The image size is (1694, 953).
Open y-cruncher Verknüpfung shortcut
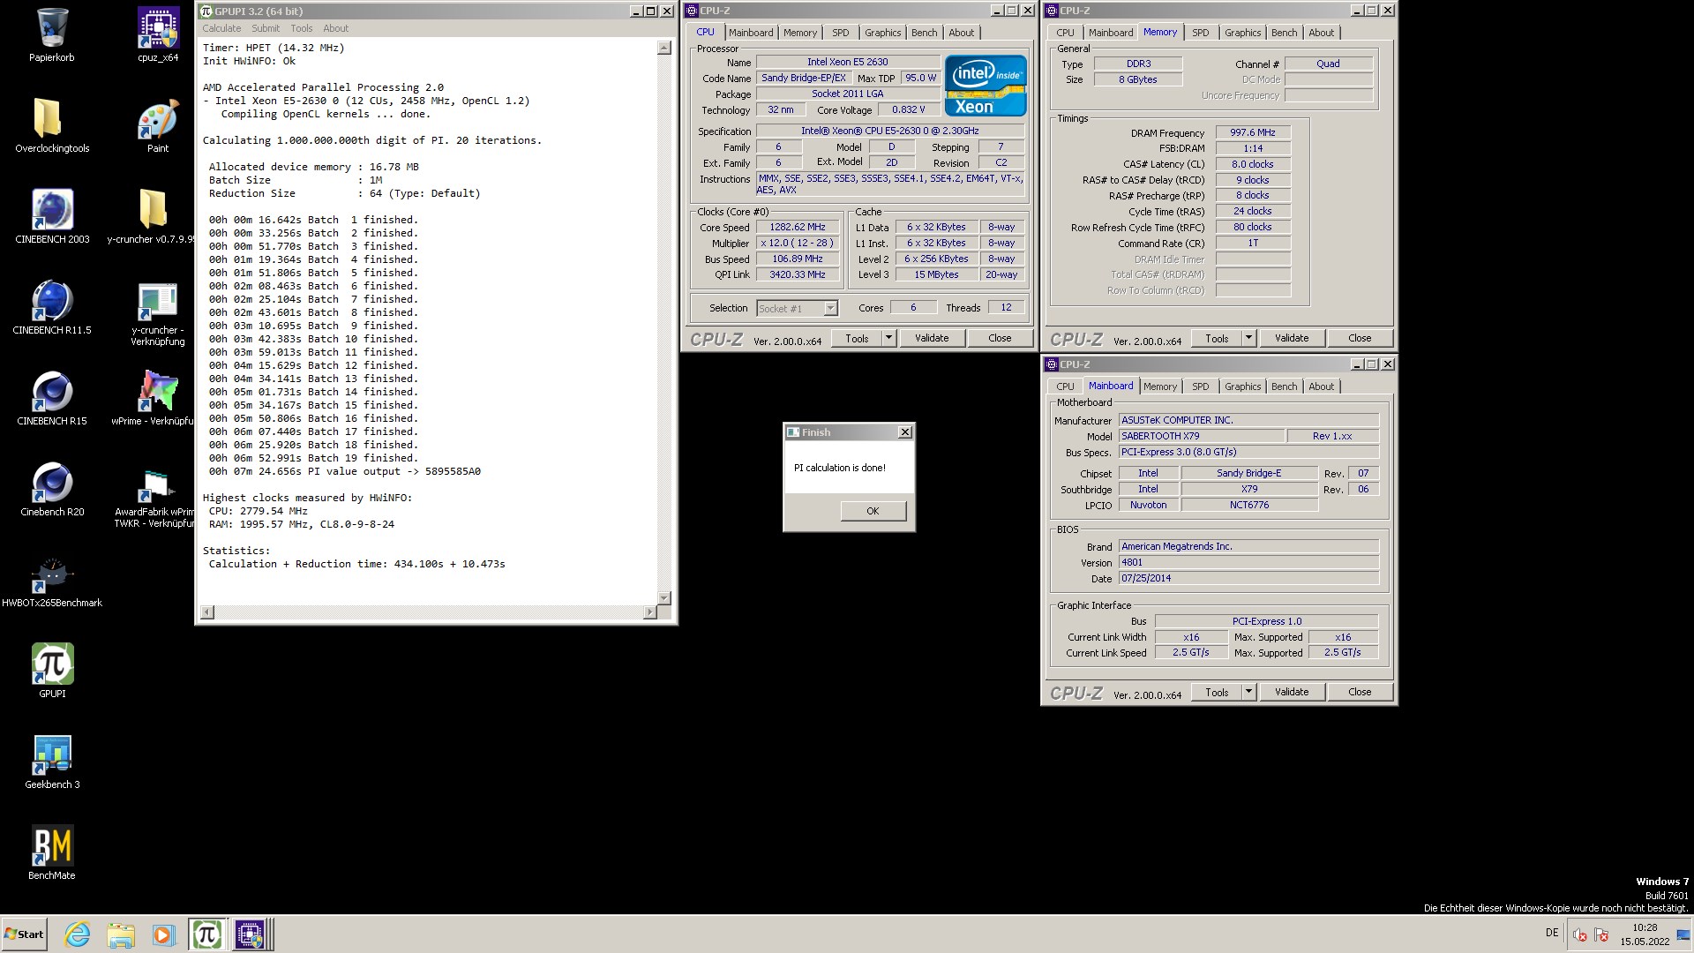click(158, 313)
